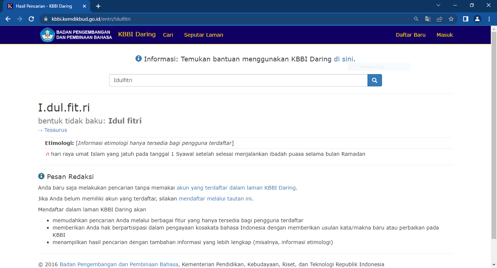Screen dimensions: 497x268
Task: Open a new tab with plus icon
Action: point(98,6)
